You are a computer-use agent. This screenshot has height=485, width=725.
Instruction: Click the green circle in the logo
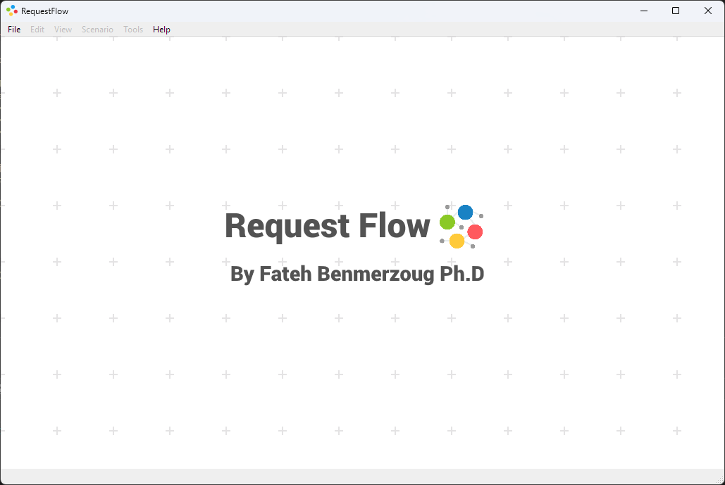coord(447,222)
